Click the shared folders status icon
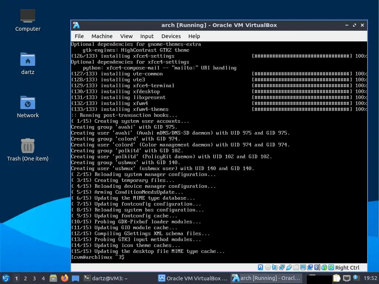Viewport: 379px width, 284px height. pos(296,267)
